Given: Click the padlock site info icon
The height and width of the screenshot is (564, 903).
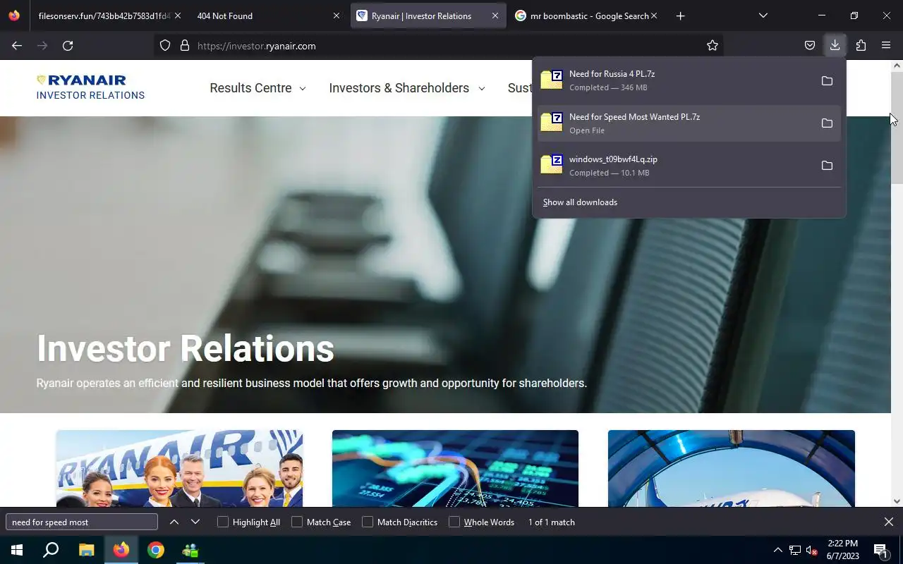Looking at the screenshot, I should [x=185, y=46].
